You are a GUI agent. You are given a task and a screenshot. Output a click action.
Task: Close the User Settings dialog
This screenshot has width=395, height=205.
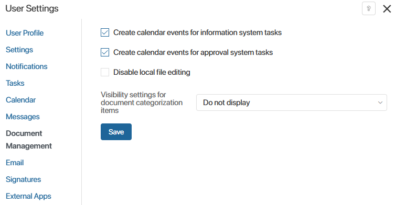point(387,9)
